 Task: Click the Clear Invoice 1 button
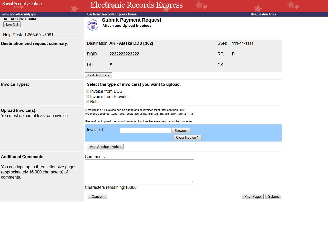[x=187, y=138]
